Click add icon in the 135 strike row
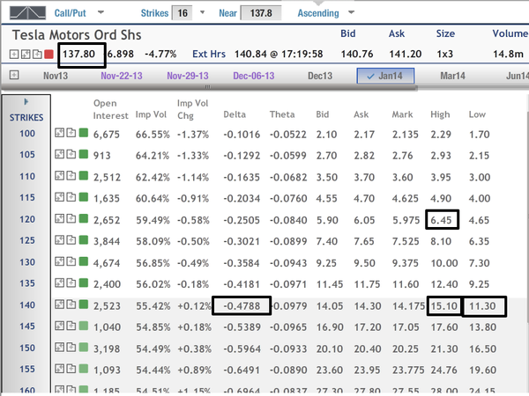The height and width of the screenshot is (396, 529). [x=71, y=282]
